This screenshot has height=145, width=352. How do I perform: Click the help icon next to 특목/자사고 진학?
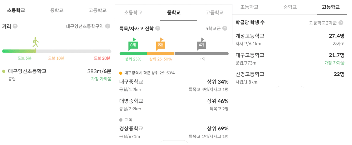tap(158, 28)
